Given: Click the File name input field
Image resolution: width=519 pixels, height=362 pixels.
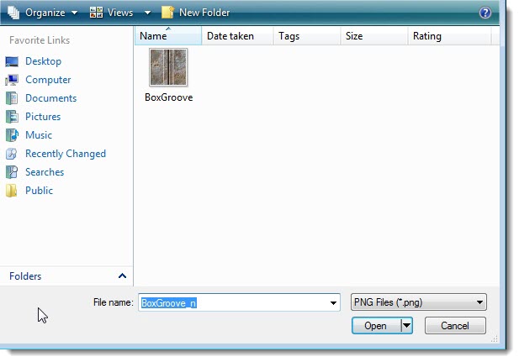Looking at the screenshot, I should 239,302.
